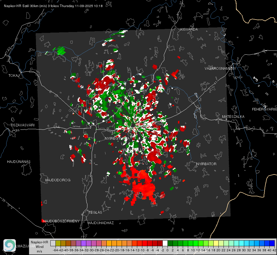Pick the red swatch between -10 and -8
This screenshot has height=255, width=277.
pyautogui.click(x=145, y=243)
